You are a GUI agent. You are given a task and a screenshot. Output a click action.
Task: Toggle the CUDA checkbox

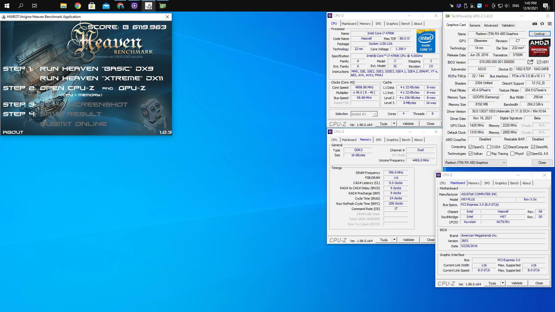[489, 147]
